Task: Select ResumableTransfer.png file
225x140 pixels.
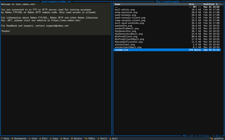Action: (x=167, y=42)
